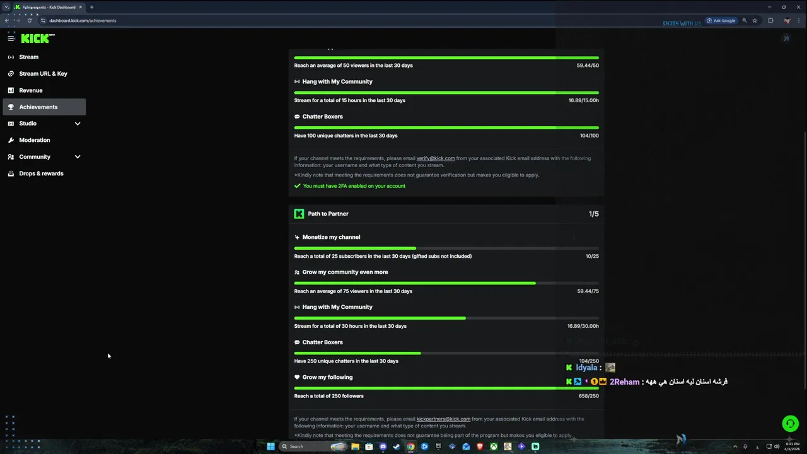Screen dimensions: 807x454
Task: Click the kickpartners@kick.com email link
Action: coord(443,419)
